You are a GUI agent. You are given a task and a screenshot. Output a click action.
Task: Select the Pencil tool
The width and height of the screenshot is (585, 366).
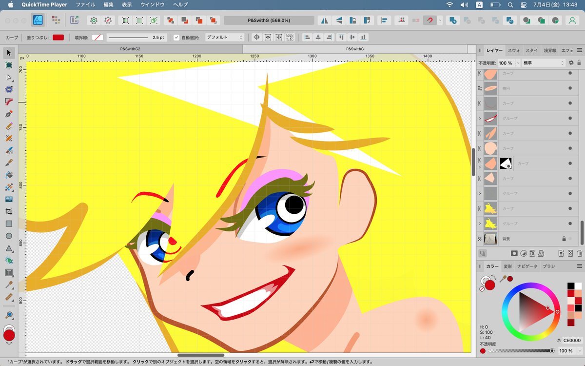tap(9, 126)
